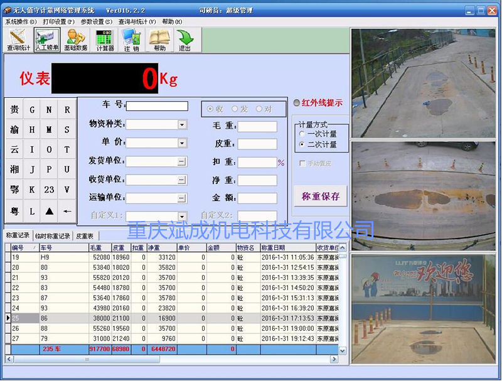The width and height of the screenshot is (502, 381).
Task: Select the 人工磅单 toolbar icon
Action: pos(47,40)
